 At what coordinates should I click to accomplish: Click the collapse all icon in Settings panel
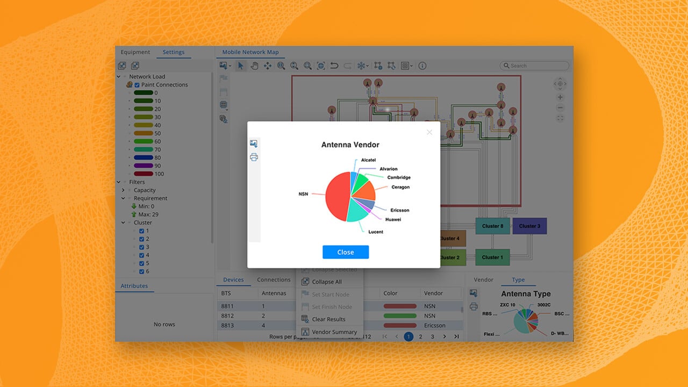[x=135, y=66]
